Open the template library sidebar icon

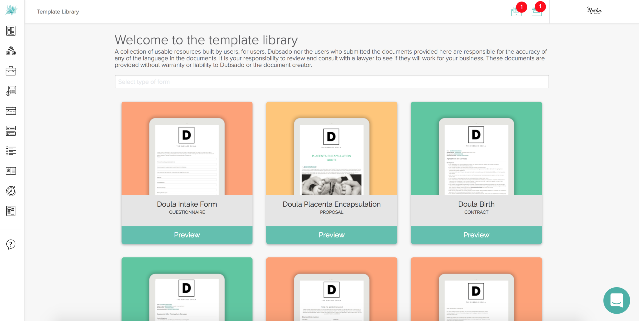[11, 211]
